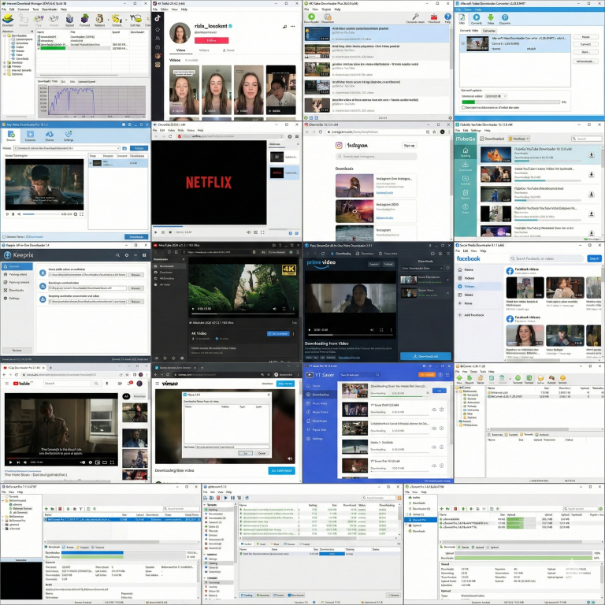This screenshot has height=605, width=605.
Task: Click the Convert button in Video Downloader Converter
Action: click(x=585, y=44)
